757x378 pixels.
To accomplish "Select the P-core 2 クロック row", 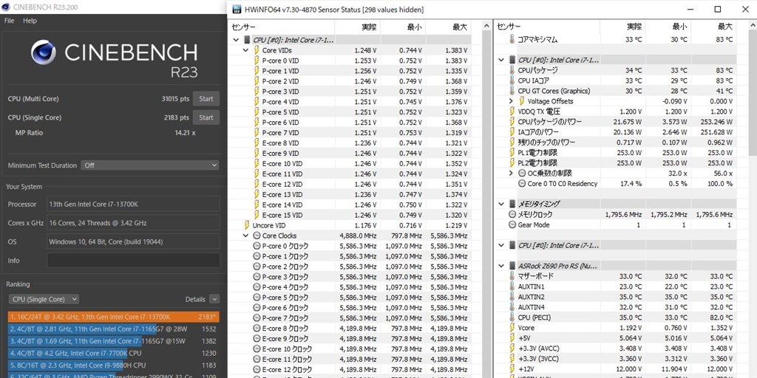I will (x=350, y=267).
